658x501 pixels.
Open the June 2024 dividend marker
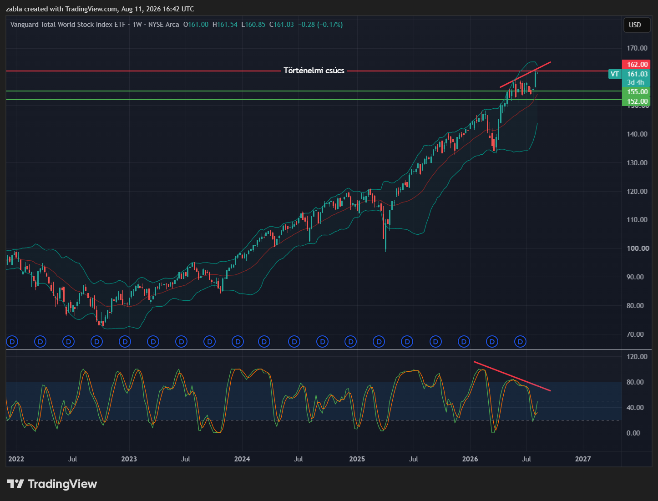click(294, 341)
